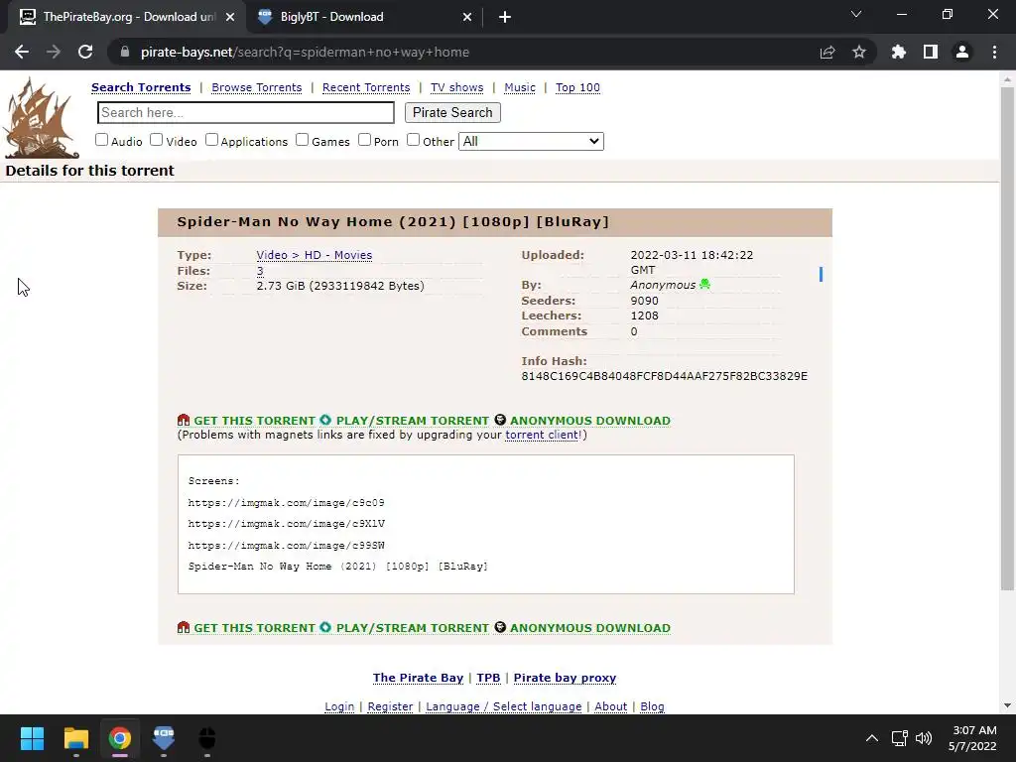Click the mouse app icon in taskbar
The height and width of the screenshot is (762, 1016).
click(206, 738)
